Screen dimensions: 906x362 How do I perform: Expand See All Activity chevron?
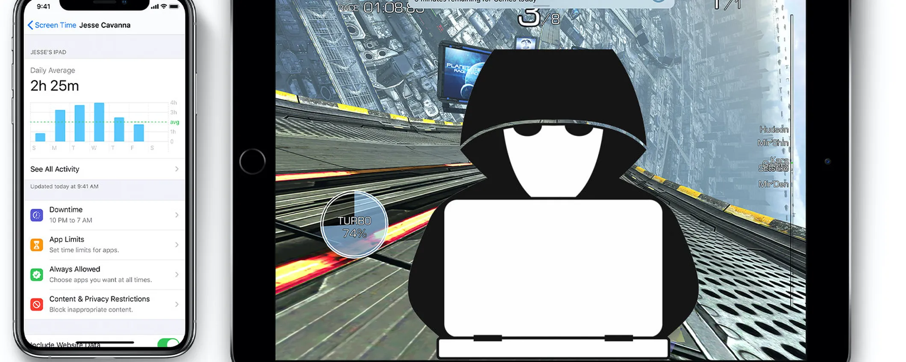tap(176, 169)
